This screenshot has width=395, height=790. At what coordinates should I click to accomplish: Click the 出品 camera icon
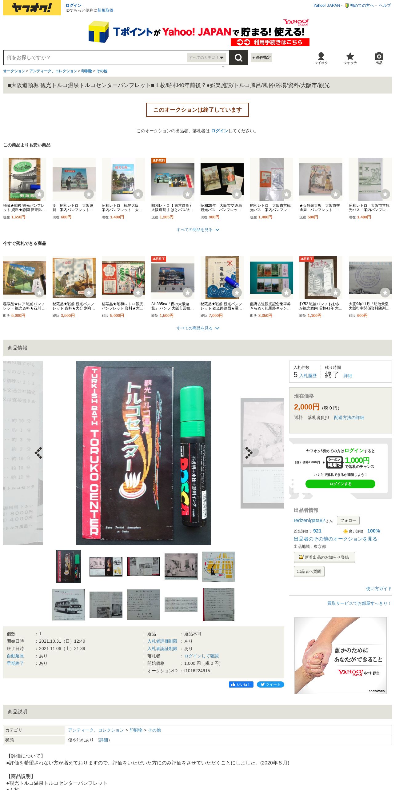click(379, 58)
